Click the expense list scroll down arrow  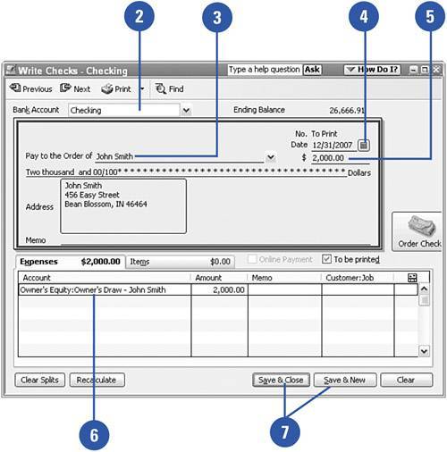424,351
